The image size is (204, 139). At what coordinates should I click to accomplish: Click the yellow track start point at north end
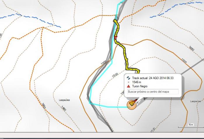115,21
